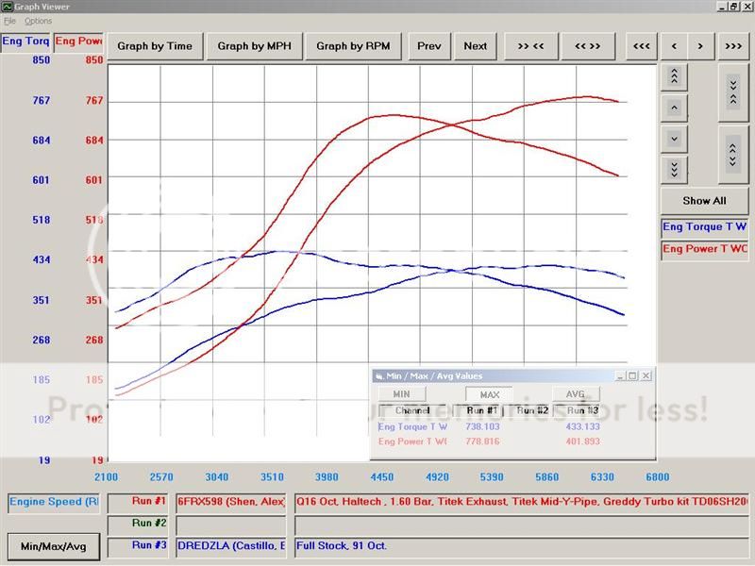Click the >>> pan-right icon
This screenshot has height=566, width=755.
[x=733, y=45]
